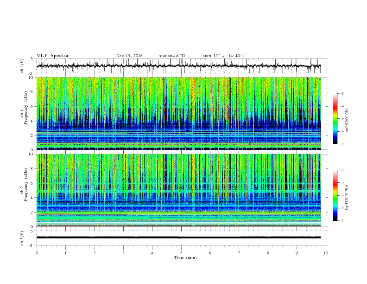Click the time axis tick label "1"
This screenshot has height=284, width=367.
[x=65, y=253]
